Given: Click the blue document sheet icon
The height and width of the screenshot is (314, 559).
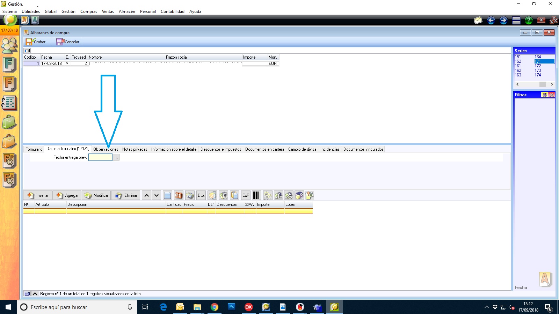Looking at the screenshot, I should tap(168, 195).
